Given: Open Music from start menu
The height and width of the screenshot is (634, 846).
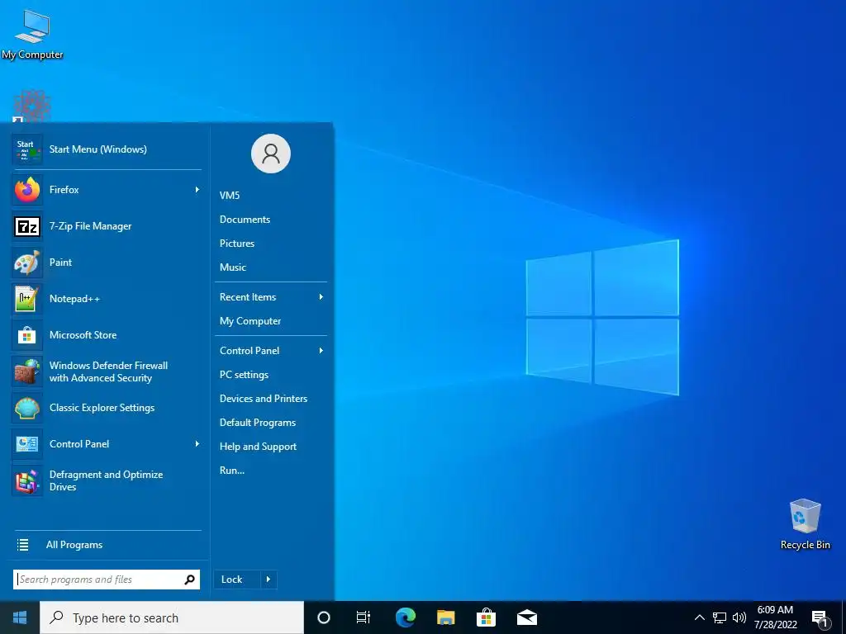Looking at the screenshot, I should point(233,267).
